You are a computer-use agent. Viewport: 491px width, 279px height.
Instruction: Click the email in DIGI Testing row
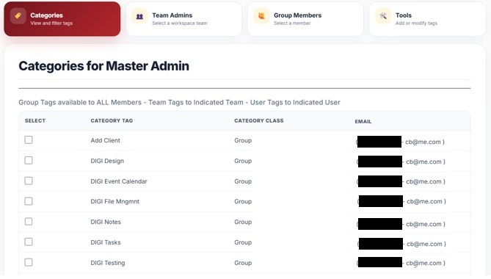[401, 263]
